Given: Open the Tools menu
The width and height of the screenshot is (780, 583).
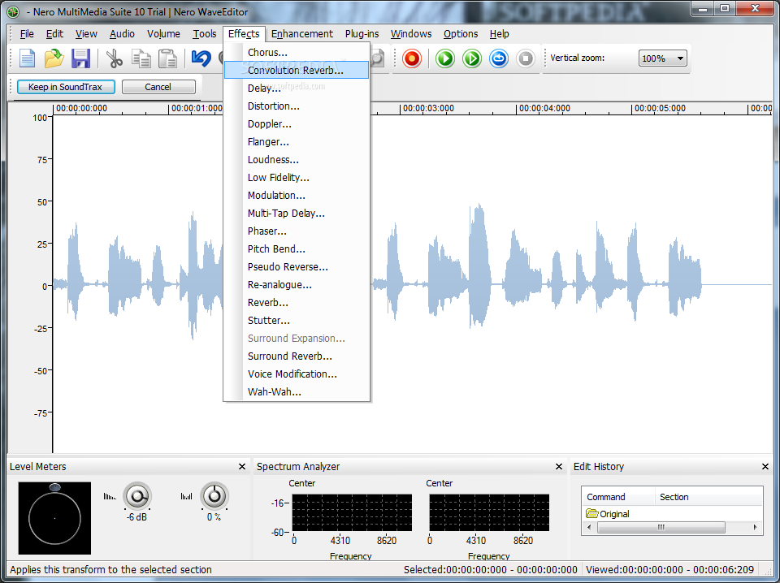Looking at the screenshot, I should pos(205,34).
